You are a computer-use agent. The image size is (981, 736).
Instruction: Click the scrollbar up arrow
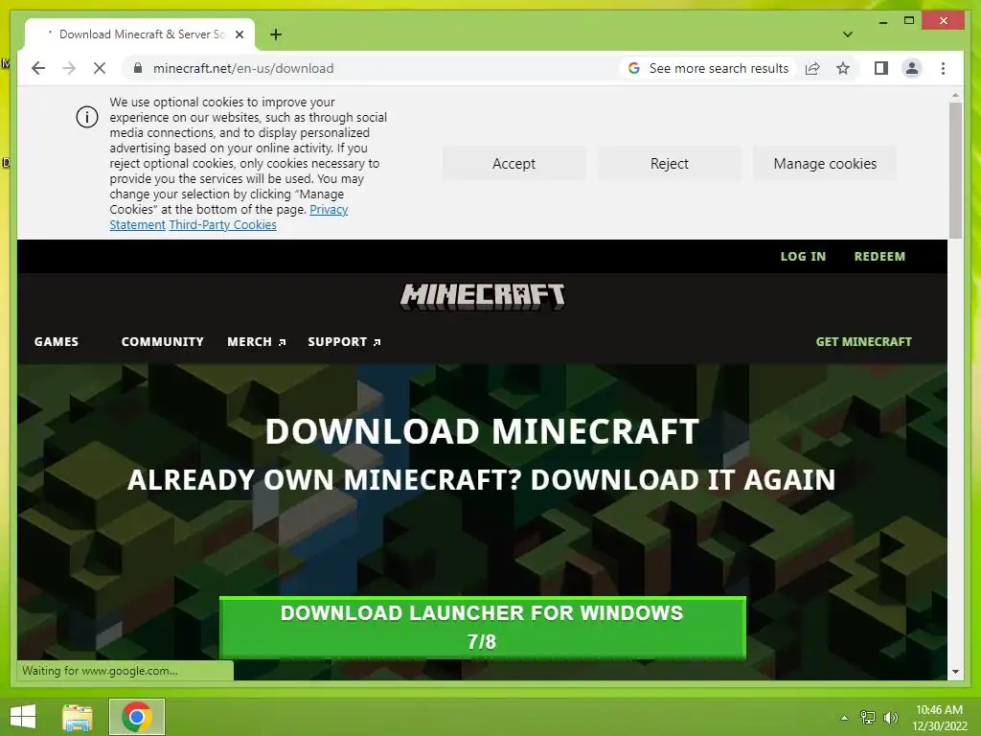[955, 95]
